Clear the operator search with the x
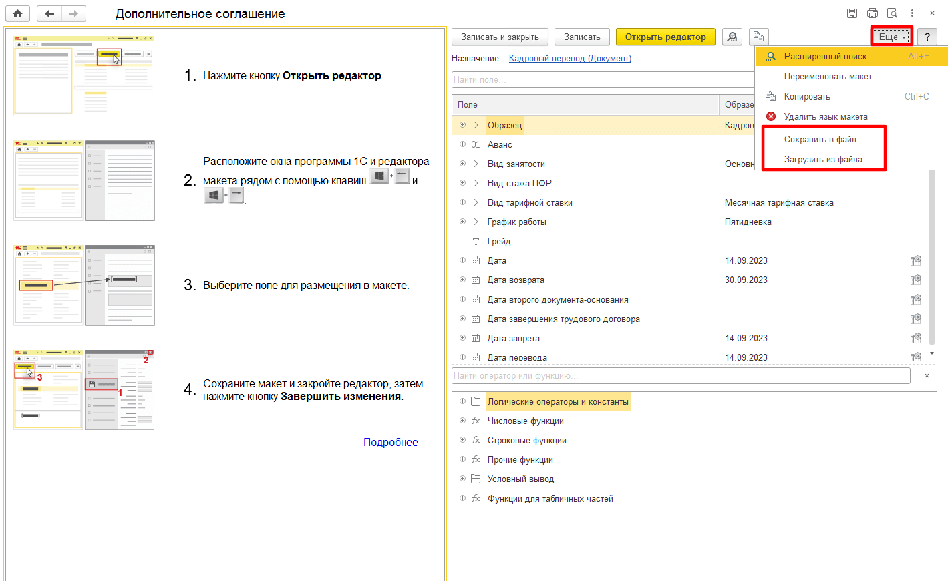The image size is (948, 581). pos(927,376)
